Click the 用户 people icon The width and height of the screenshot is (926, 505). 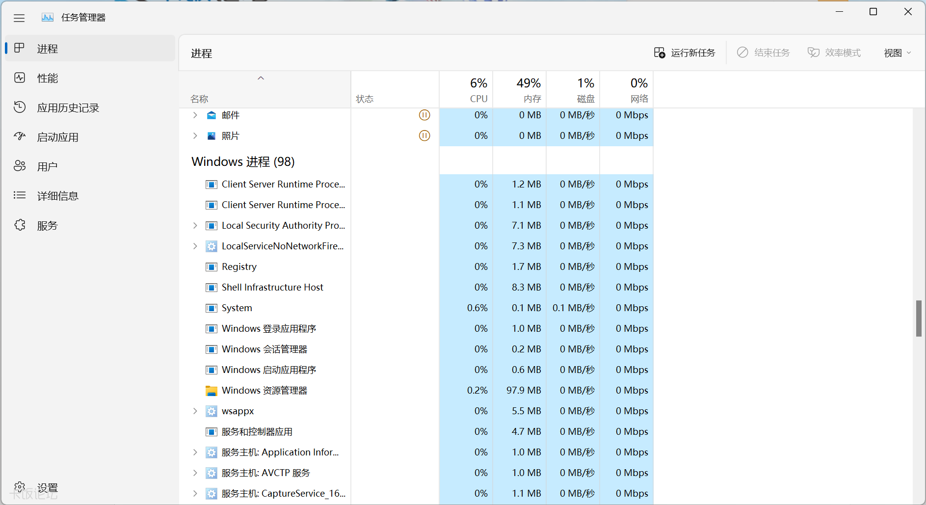[x=20, y=166]
